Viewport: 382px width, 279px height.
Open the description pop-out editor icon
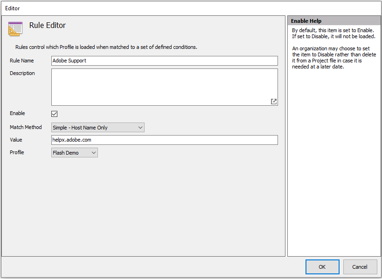coord(274,102)
